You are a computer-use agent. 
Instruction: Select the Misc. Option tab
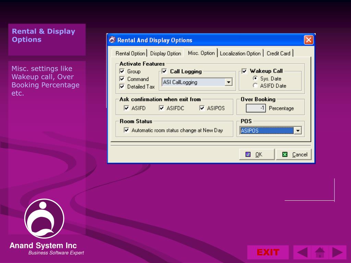[x=201, y=53]
